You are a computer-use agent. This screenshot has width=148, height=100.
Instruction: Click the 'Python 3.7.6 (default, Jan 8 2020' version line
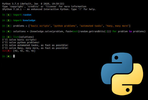[33, 4]
